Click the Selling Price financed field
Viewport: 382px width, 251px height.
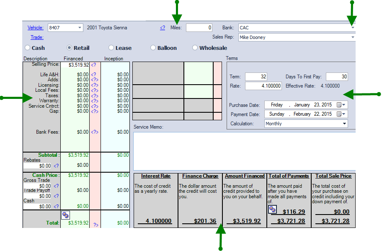[75, 65]
